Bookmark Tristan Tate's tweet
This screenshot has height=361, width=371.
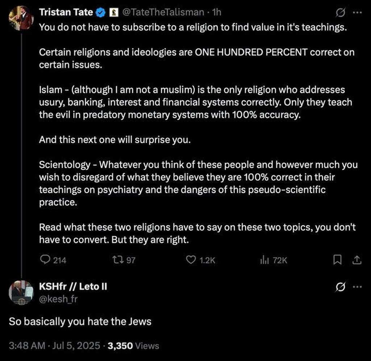(x=337, y=260)
